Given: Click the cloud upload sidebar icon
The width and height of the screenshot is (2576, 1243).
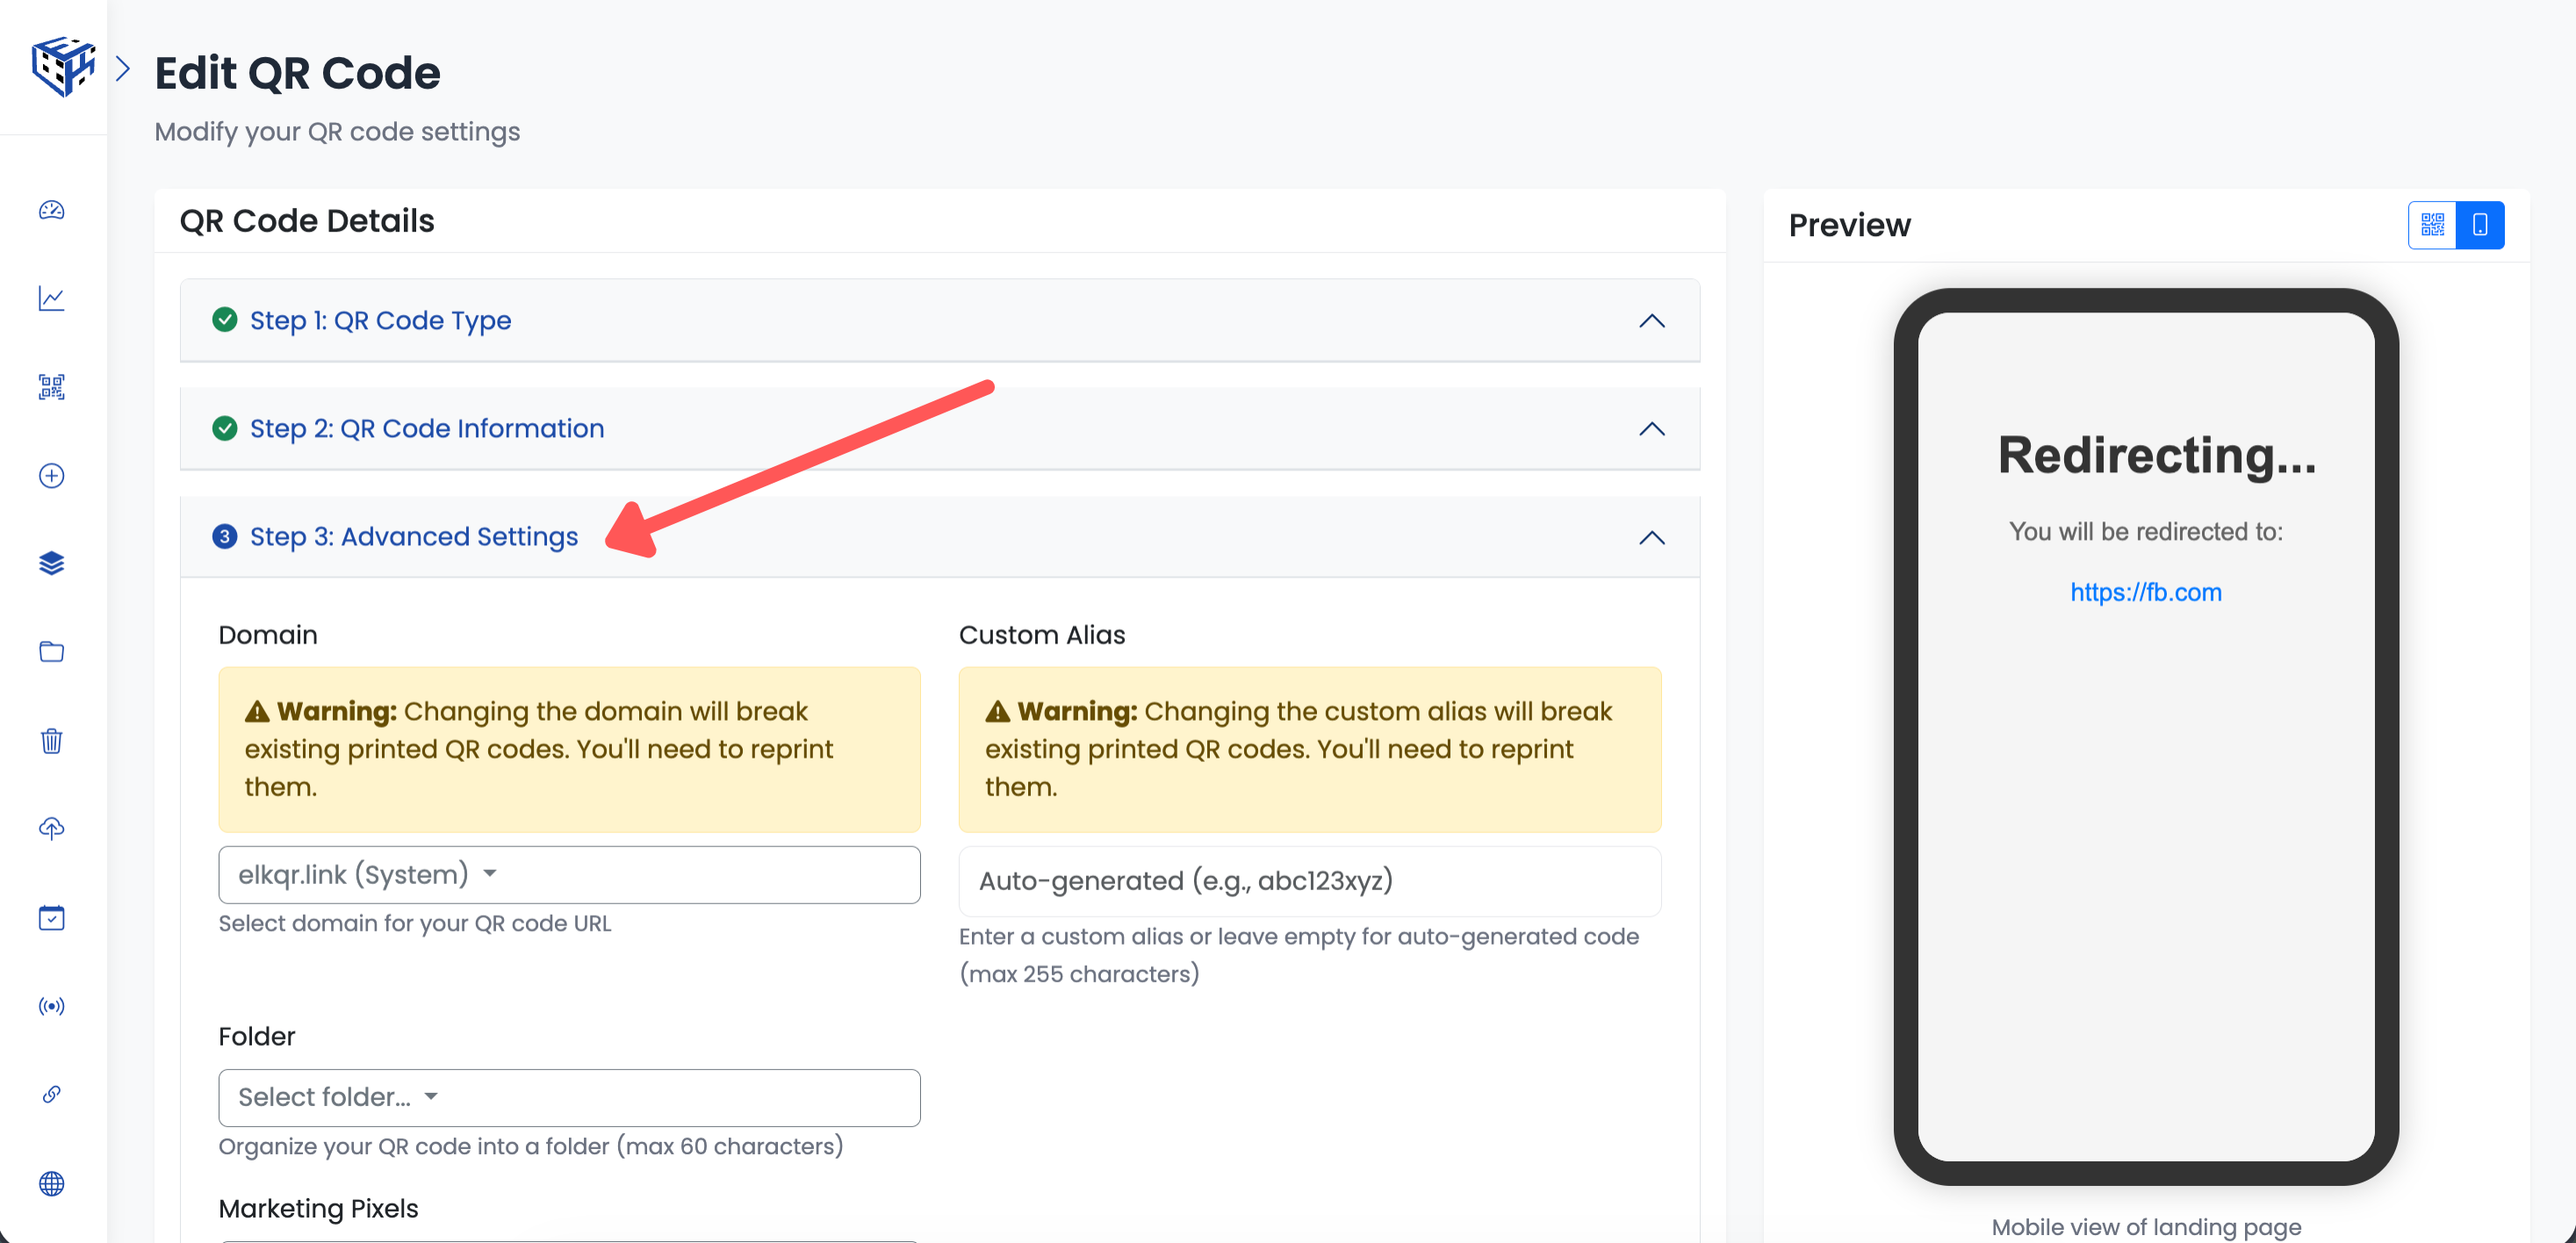Looking at the screenshot, I should click(51, 828).
